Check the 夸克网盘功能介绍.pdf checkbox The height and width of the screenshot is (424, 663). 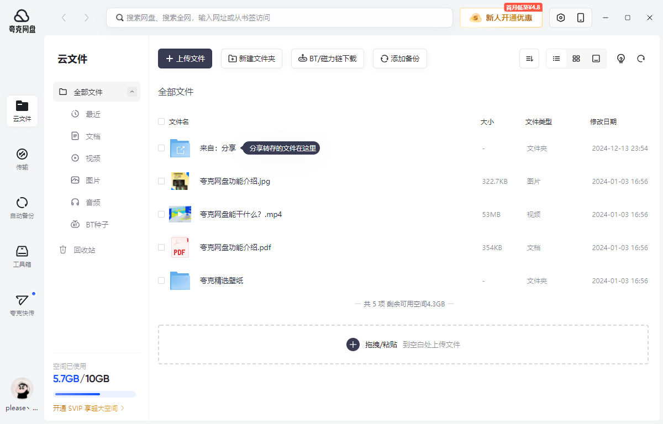(x=161, y=247)
